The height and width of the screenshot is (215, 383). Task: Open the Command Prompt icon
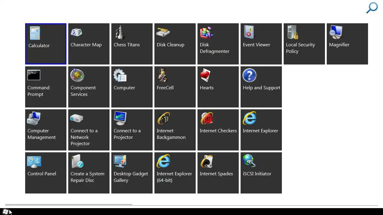pyautogui.click(x=34, y=75)
